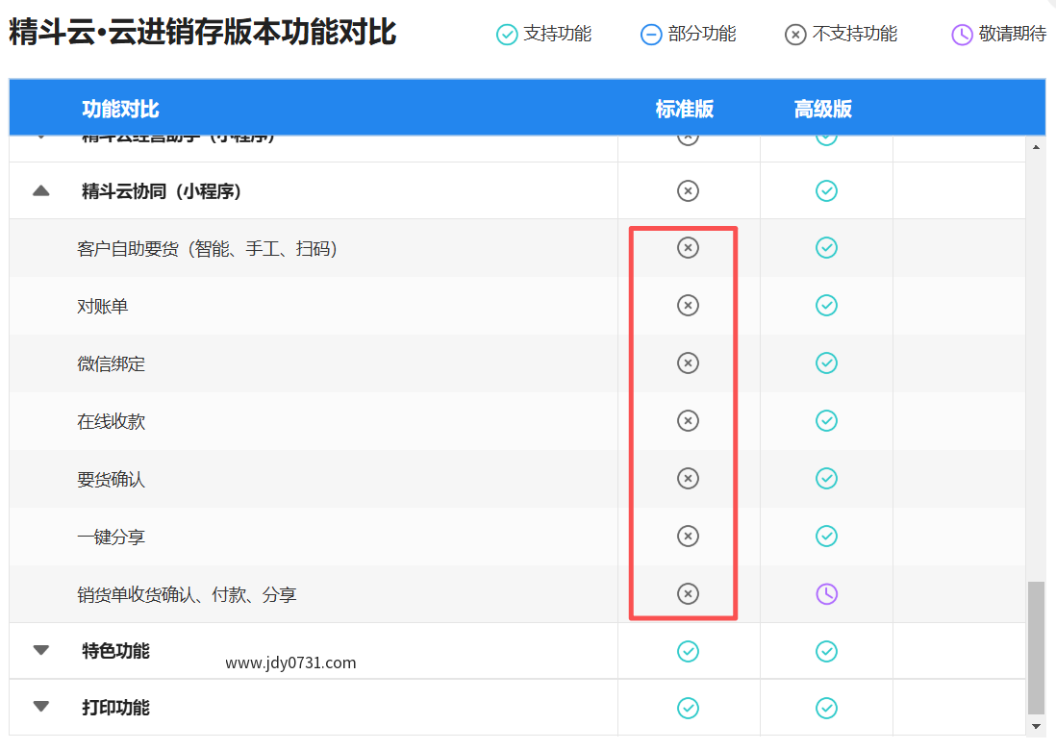Click 高级版 check icon for 打印功能

(826, 709)
